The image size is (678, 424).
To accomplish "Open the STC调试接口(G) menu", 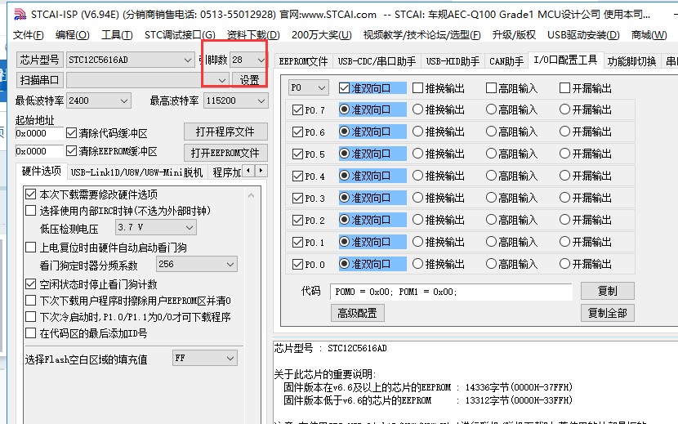I will click(180, 35).
